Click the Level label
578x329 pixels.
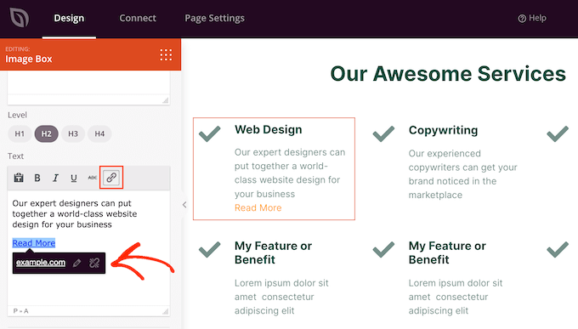(17, 115)
